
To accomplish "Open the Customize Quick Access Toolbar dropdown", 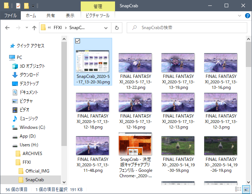I will pos(33,6).
